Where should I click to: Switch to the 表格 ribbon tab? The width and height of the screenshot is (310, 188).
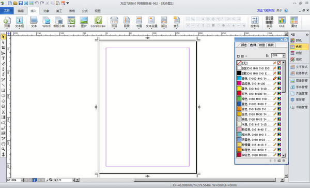tap(72, 11)
